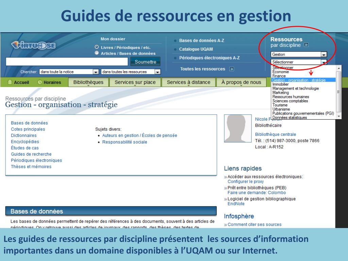Open Toutes les ressources link

pos(203,69)
